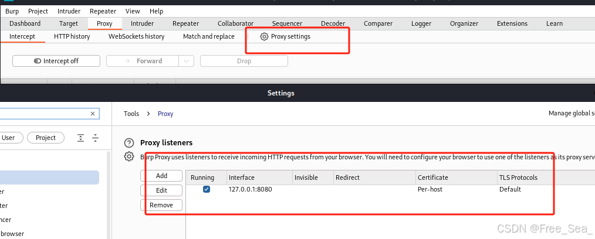Click the Default TLS protocols cell
The height and width of the screenshot is (239, 595).
click(510, 189)
